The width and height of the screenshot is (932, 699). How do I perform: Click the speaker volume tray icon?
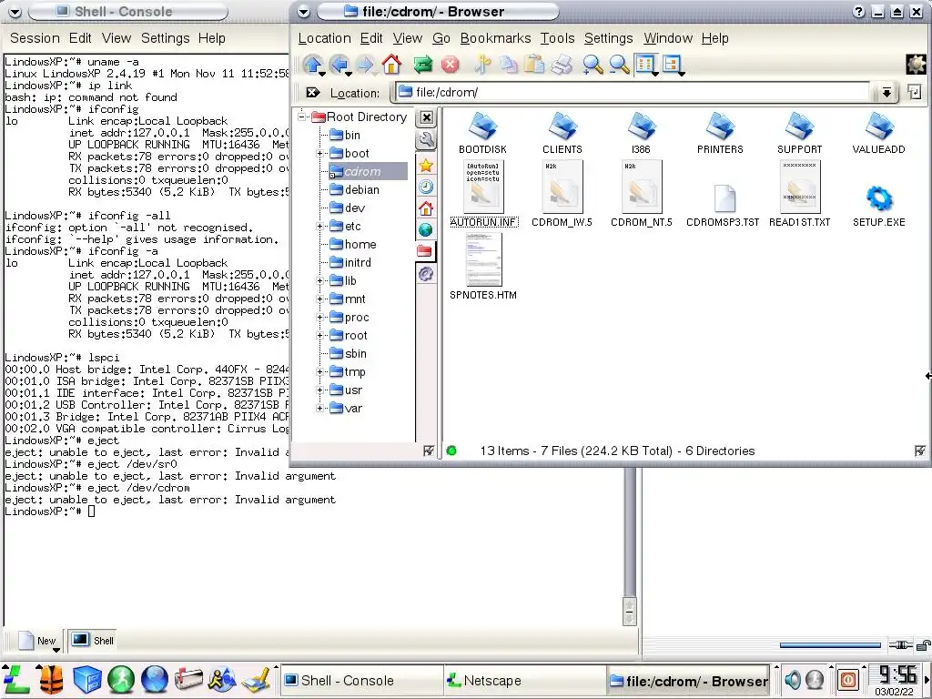[793, 679]
